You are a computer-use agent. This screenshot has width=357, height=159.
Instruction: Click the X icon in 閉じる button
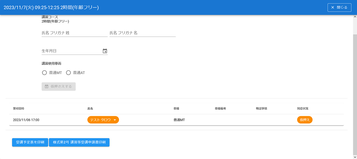click(333, 7)
